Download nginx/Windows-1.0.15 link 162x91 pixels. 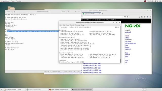(91, 70)
